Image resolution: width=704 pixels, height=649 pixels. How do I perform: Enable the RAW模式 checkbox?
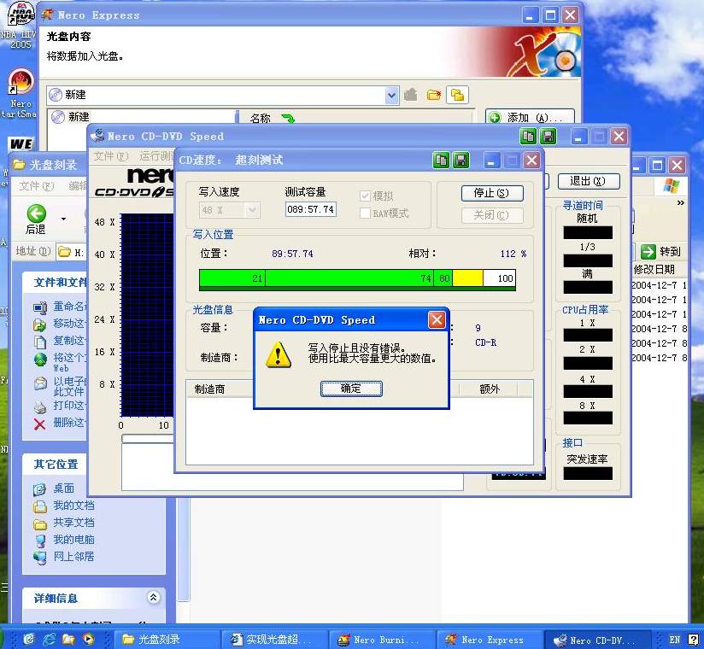365,213
